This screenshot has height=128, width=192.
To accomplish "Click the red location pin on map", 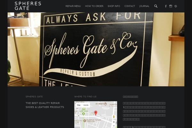I will click(96, 113).
